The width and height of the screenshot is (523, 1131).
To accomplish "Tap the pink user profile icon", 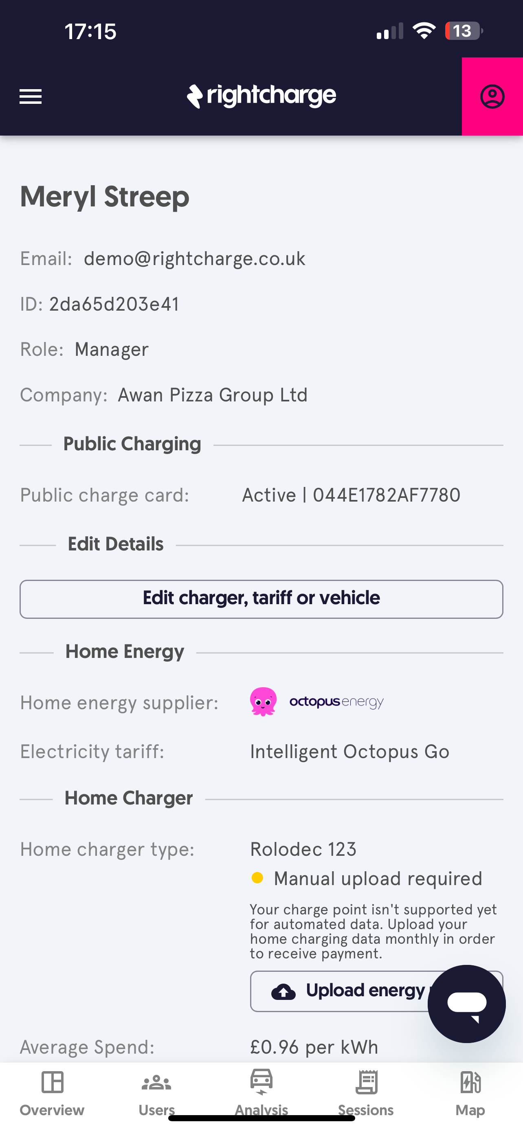I will tap(492, 96).
